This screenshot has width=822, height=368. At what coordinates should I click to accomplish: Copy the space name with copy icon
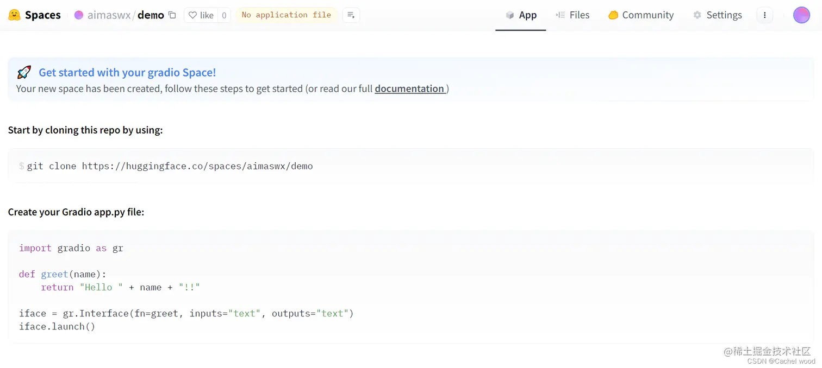172,15
